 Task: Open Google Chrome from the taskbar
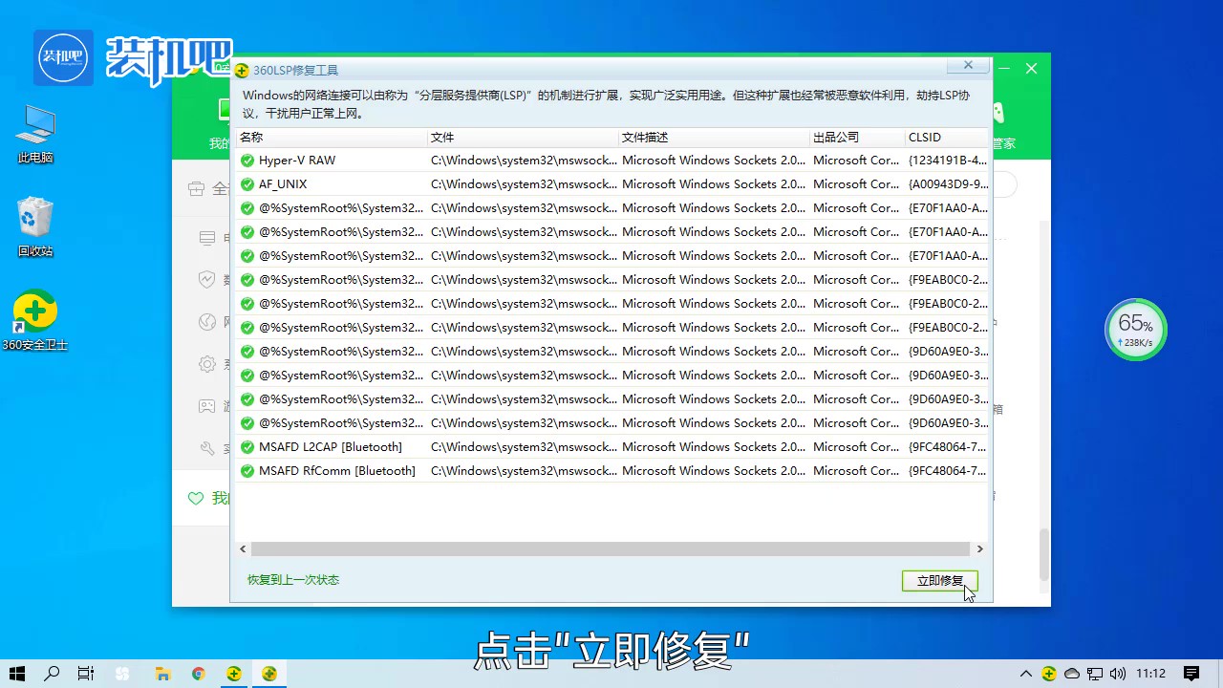(x=198, y=674)
